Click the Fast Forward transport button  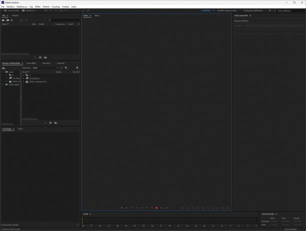tap(146, 208)
